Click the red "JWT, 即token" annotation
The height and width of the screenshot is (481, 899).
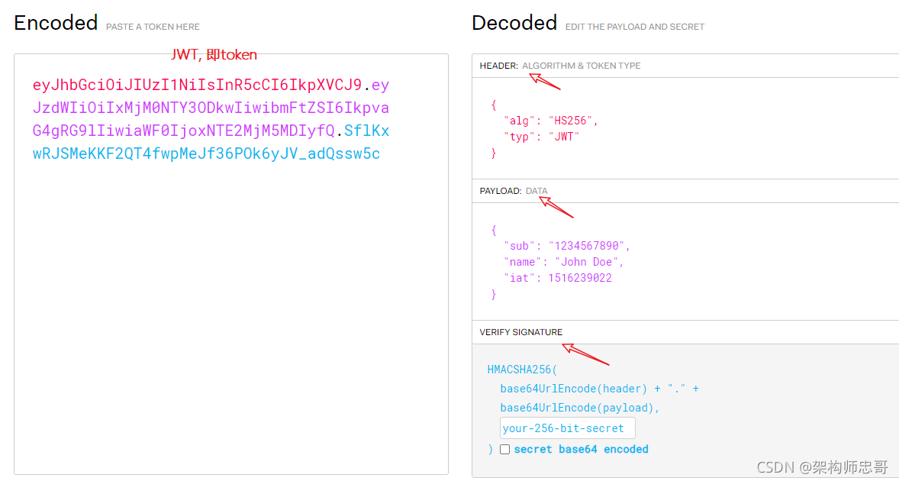point(214,55)
